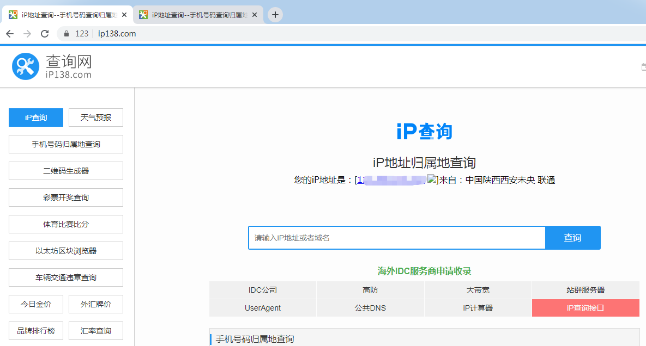This screenshot has width=646, height=346.
Task: Switch to the second iP地址查询 tab
Action: [196, 15]
